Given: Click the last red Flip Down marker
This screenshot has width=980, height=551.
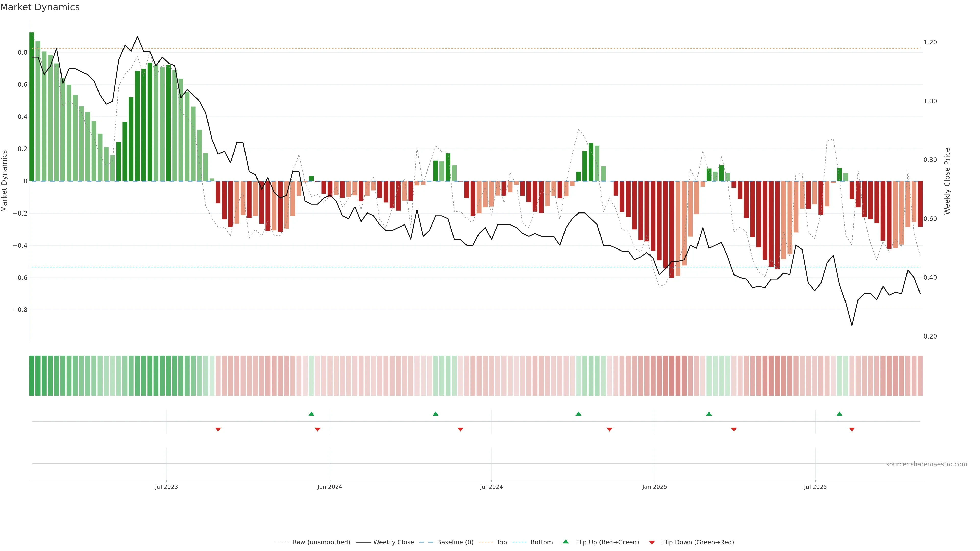Looking at the screenshot, I should click(852, 429).
